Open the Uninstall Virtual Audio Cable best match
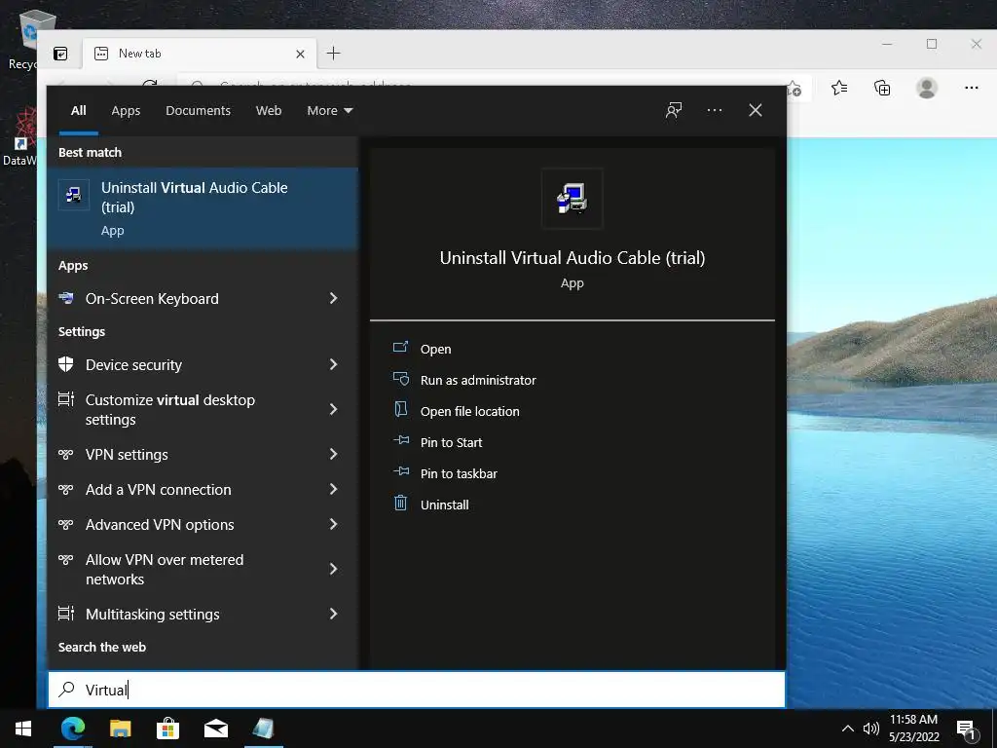 point(203,208)
